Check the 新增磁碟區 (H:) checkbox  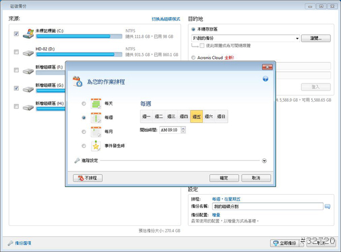(16, 106)
